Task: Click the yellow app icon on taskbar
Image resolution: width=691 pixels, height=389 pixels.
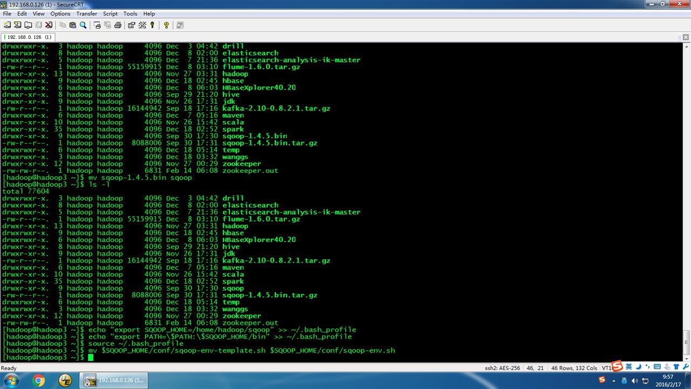Action: click(x=65, y=380)
